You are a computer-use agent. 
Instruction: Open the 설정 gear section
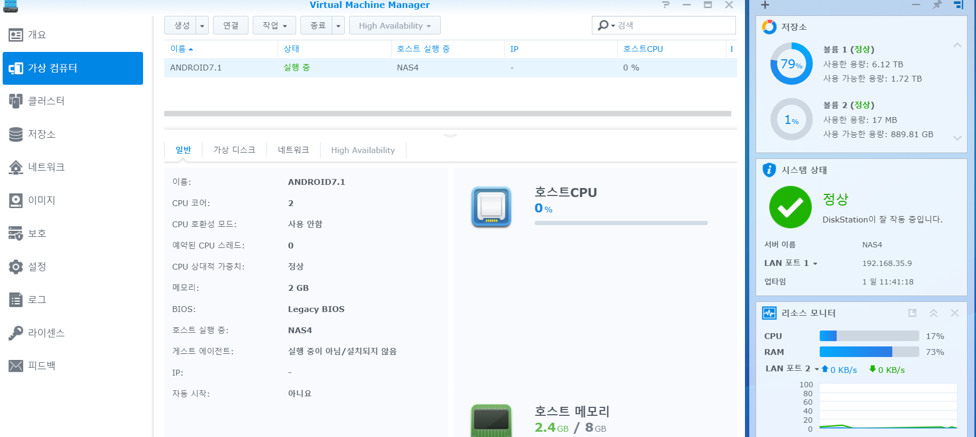[x=73, y=267]
